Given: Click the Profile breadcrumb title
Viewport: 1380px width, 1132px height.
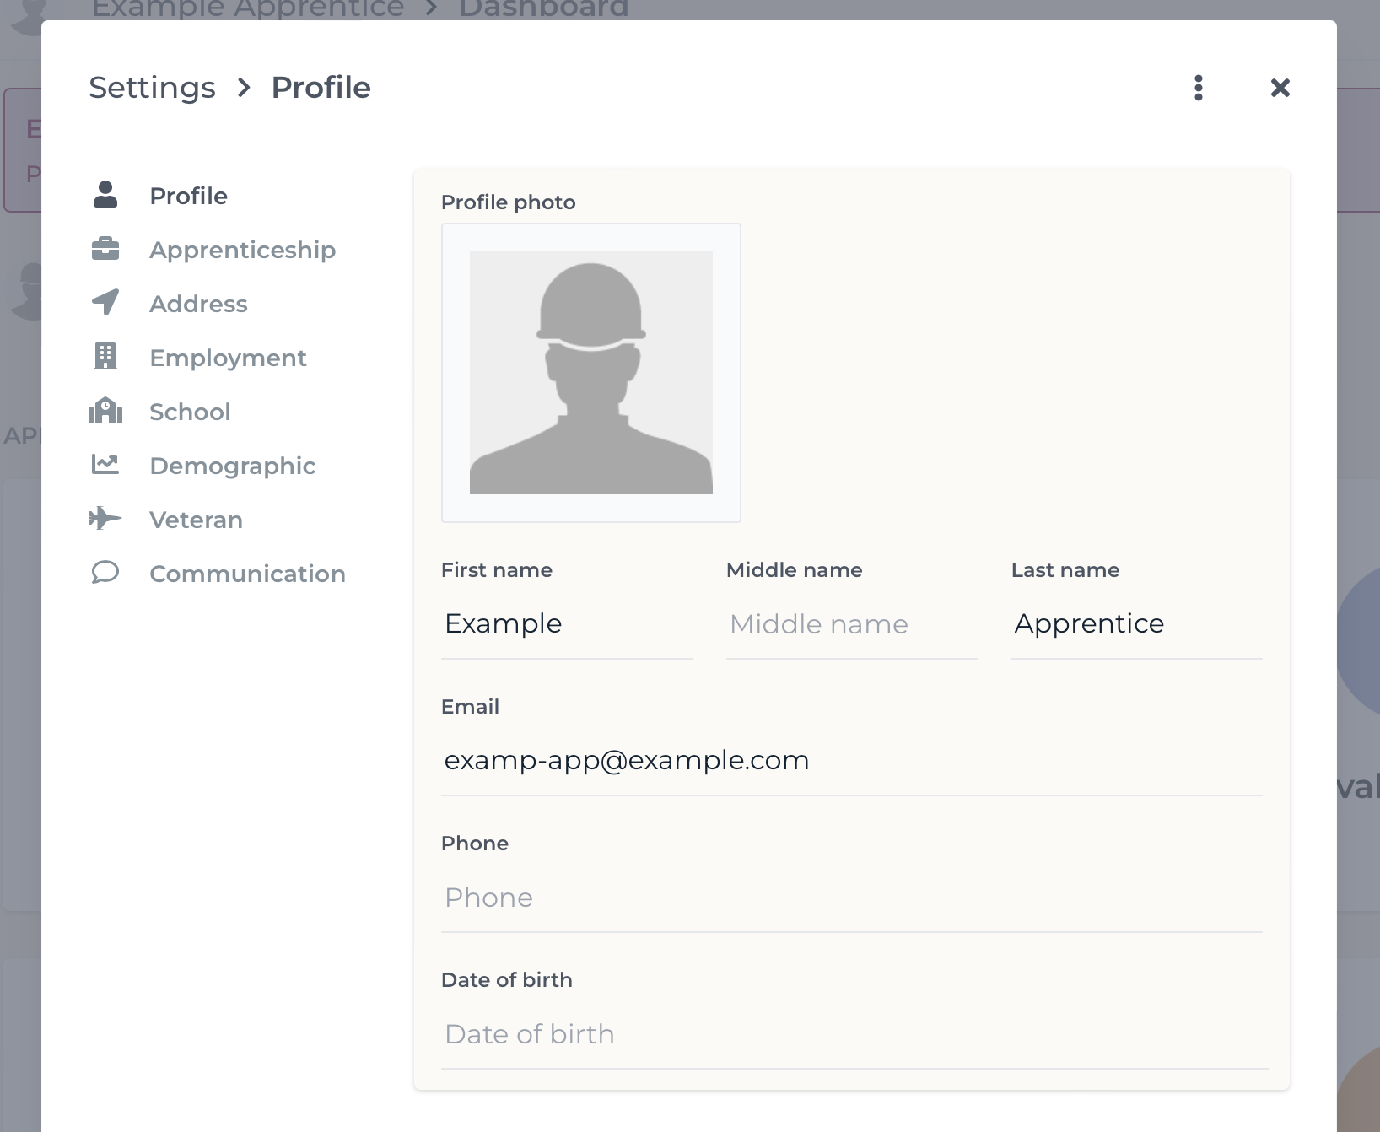Looking at the screenshot, I should coord(321,88).
